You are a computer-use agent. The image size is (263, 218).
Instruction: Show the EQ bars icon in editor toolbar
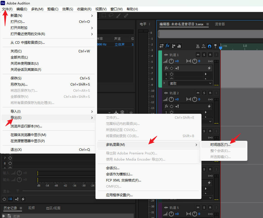[179, 46]
